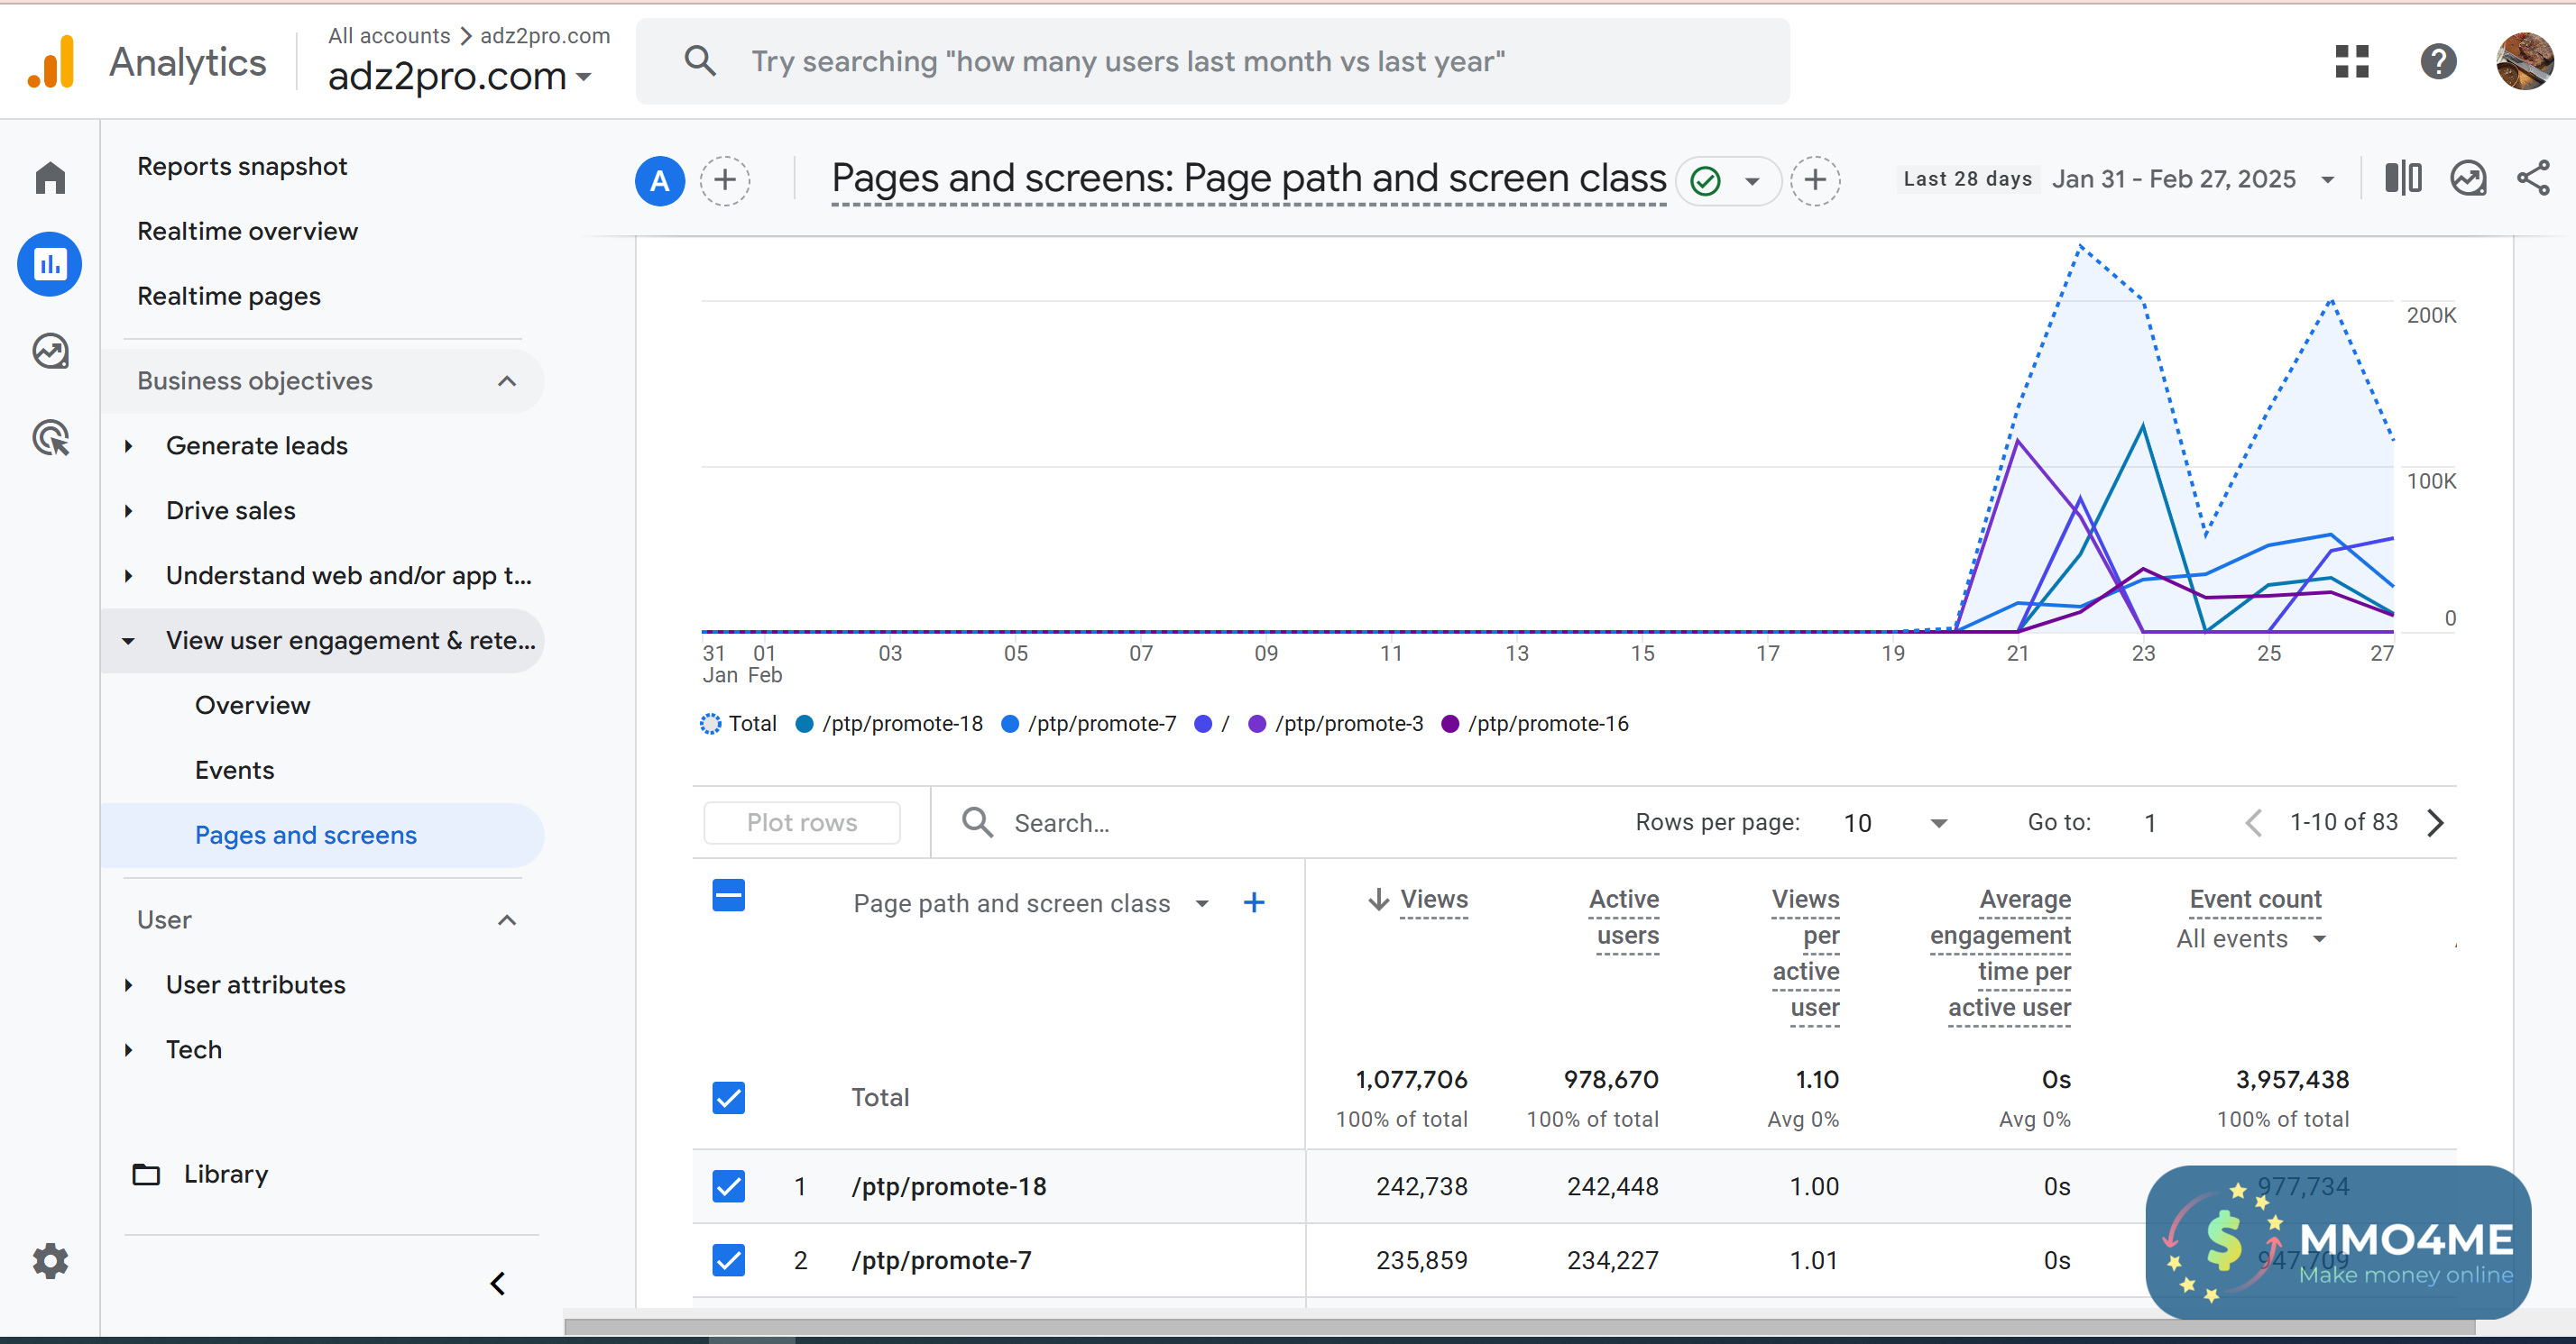2576x1344 pixels.
Task: Open the Rows per page dropdown
Action: (1895, 822)
